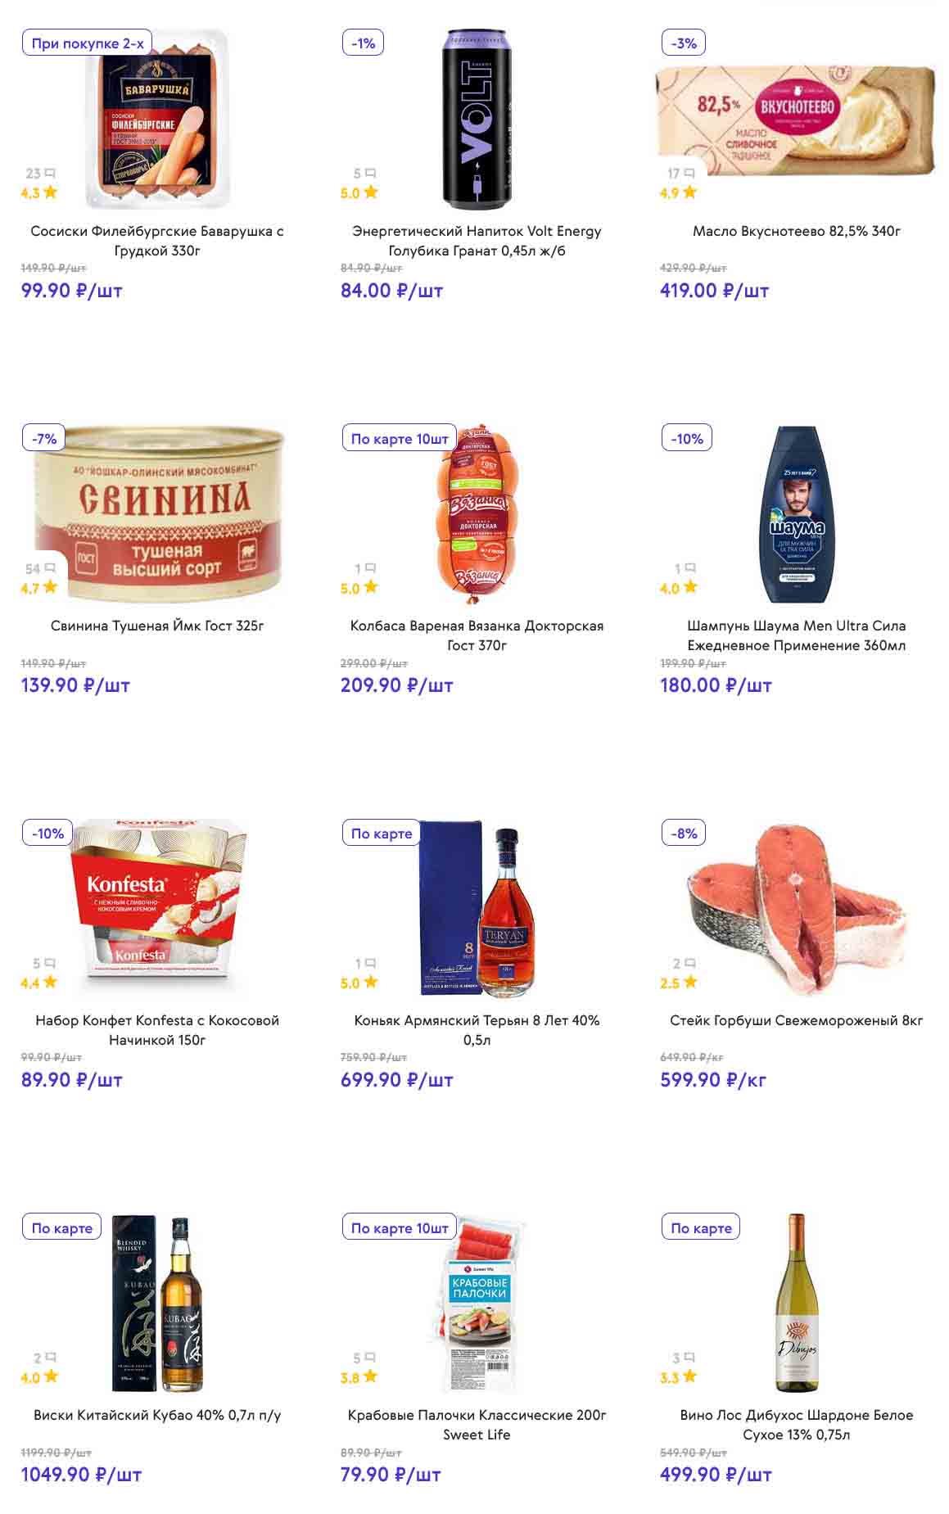Click comments icon on Шампунь Шаума card
This screenshot has height=1514, width=949.
689,568
